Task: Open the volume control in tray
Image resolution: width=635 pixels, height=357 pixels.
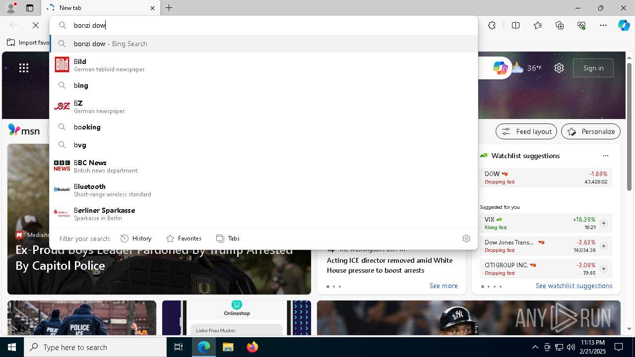Action: 571,347
